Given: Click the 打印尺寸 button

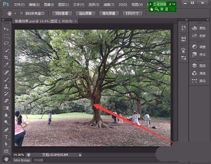Looking at the screenshot, I should 132,14.
